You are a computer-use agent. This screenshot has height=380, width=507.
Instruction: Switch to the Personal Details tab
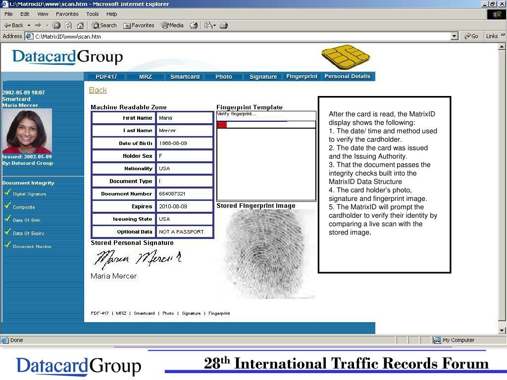[x=347, y=76]
